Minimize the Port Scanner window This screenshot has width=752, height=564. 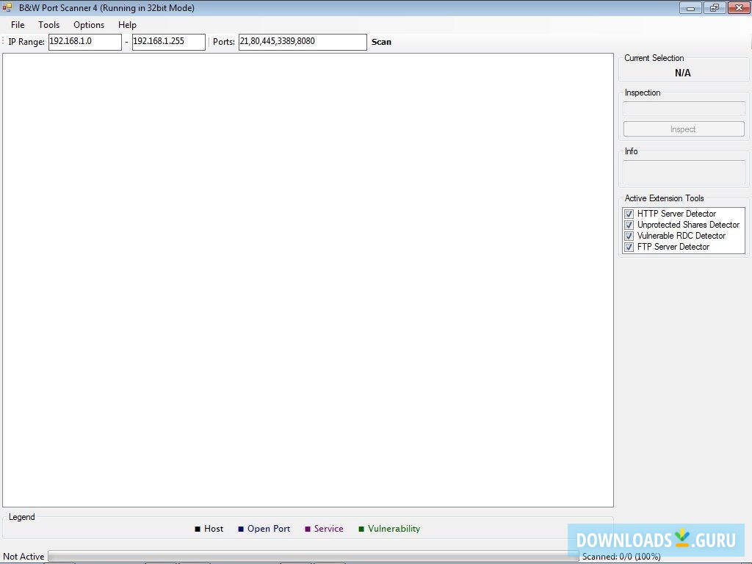pyautogui.click(x=690, y=7)
